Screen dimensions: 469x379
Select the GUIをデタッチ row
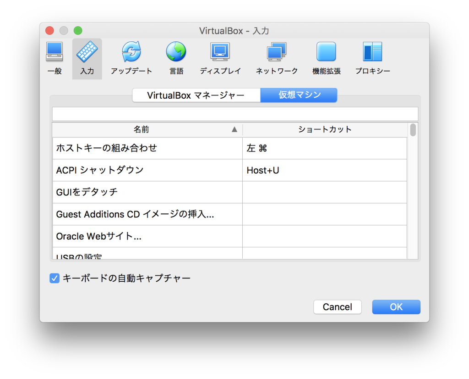coord(230,192)
